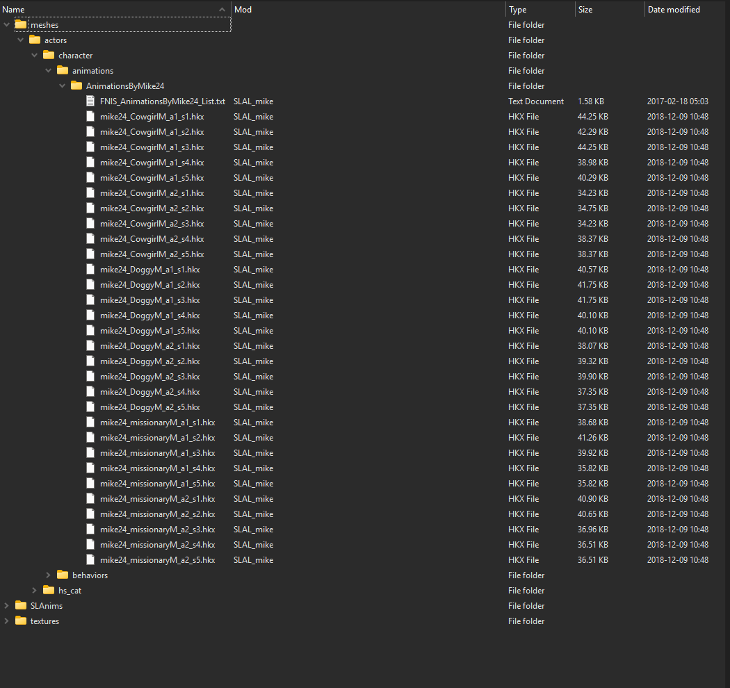Screen dimensions: 730x688
Task: Expand the behaviors folder
Action: coord(49,575)
